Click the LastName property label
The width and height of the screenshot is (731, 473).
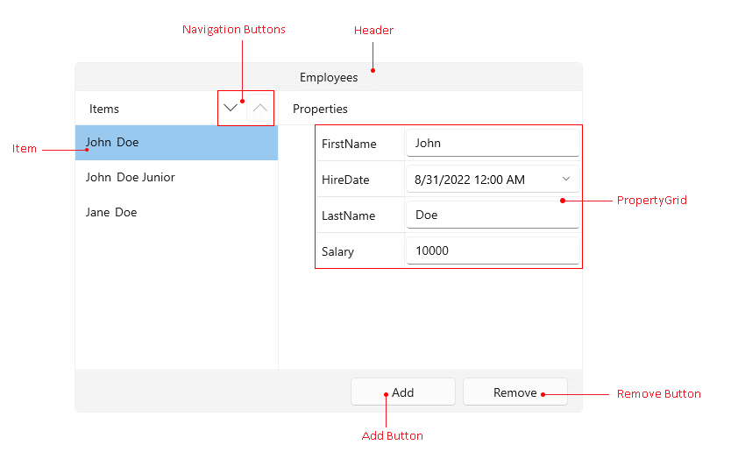[x=348, y=215]
